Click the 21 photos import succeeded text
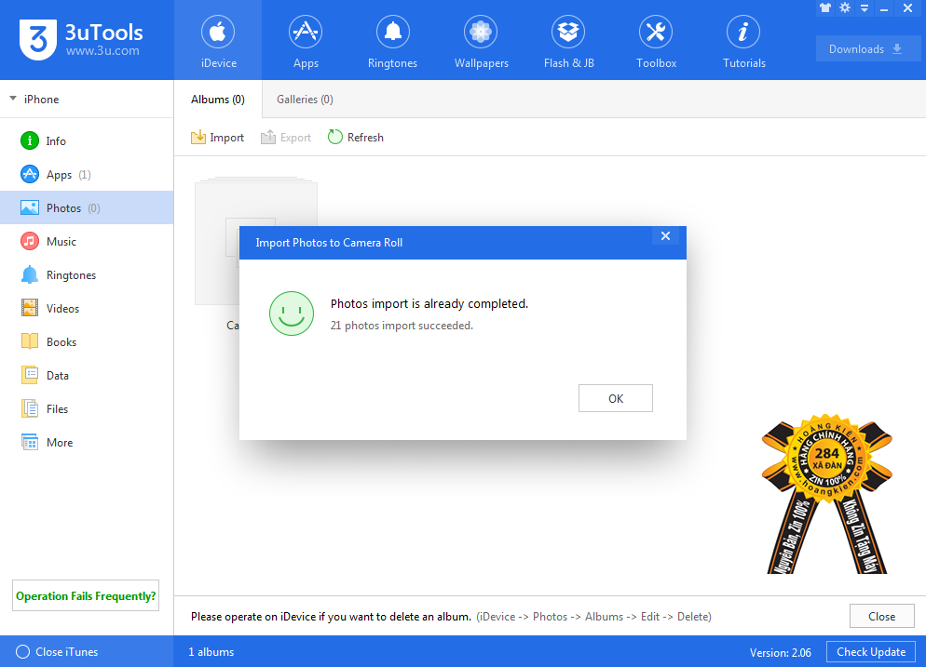The height and width of the screenshot is (667, 926). click(x=402, y=326)
